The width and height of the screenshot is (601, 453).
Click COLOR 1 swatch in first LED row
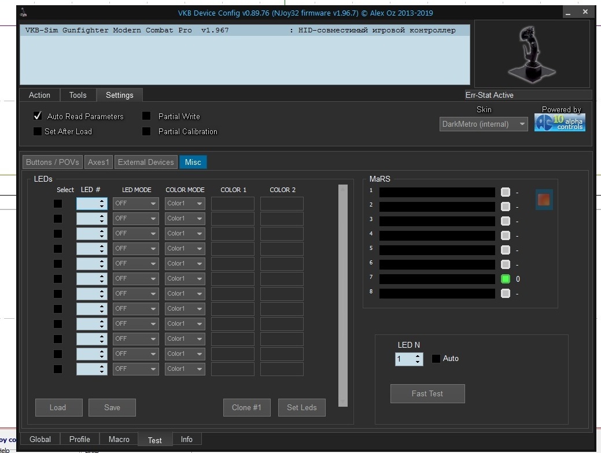[x=233, y=204]
